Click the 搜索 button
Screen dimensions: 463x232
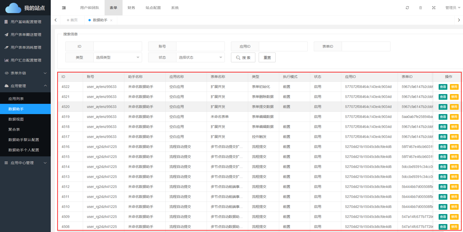pyautogui.click(x=243, y=57)
